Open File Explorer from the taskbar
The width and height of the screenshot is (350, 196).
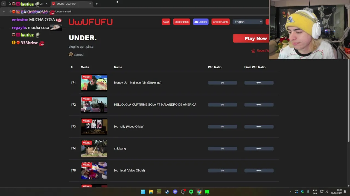(x=151, y=192)
